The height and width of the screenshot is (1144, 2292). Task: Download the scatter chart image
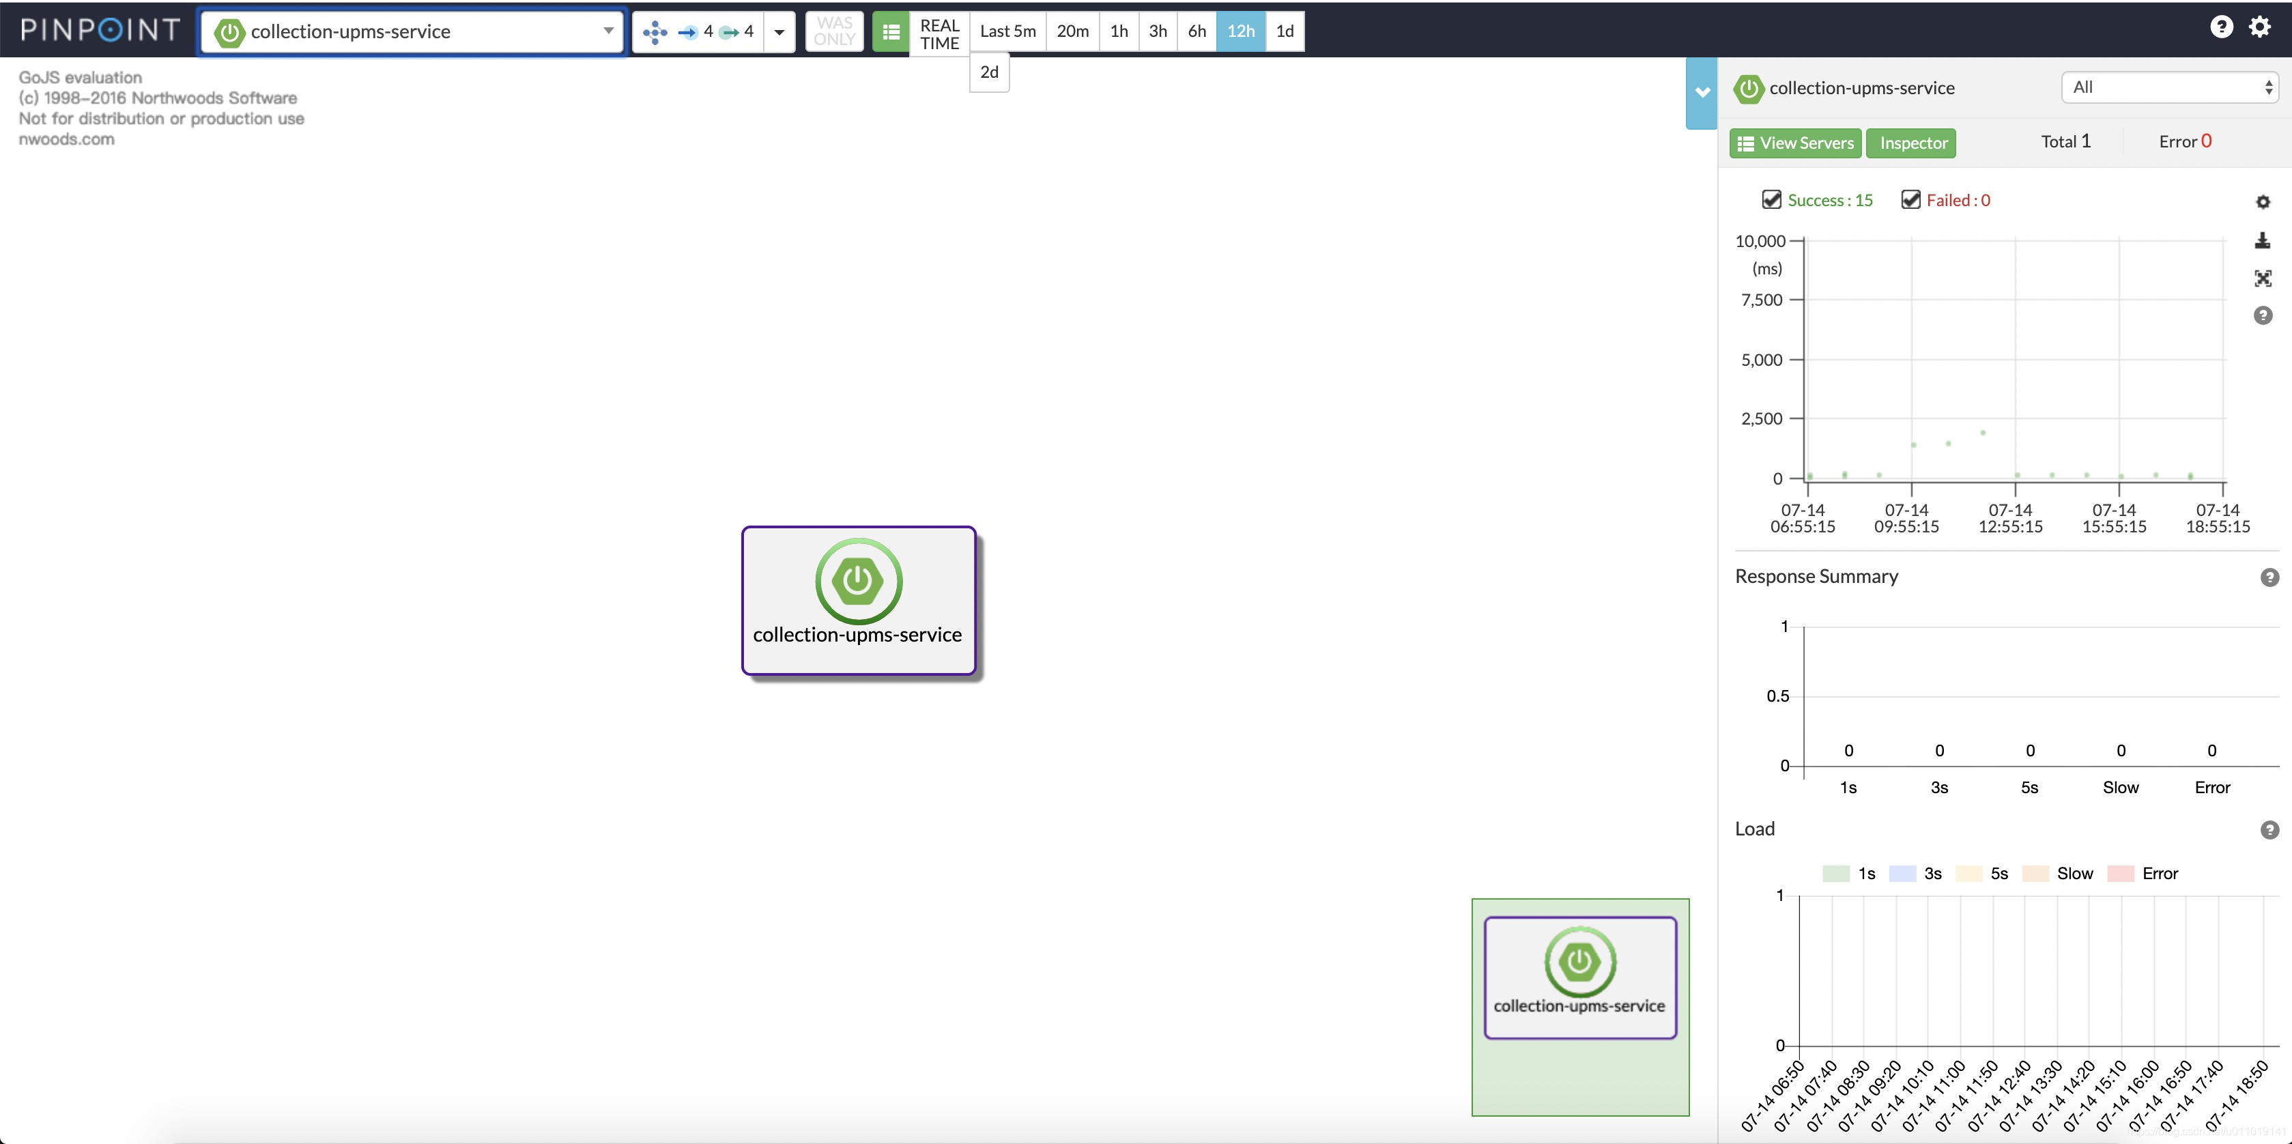click(x=2263, y=240)
